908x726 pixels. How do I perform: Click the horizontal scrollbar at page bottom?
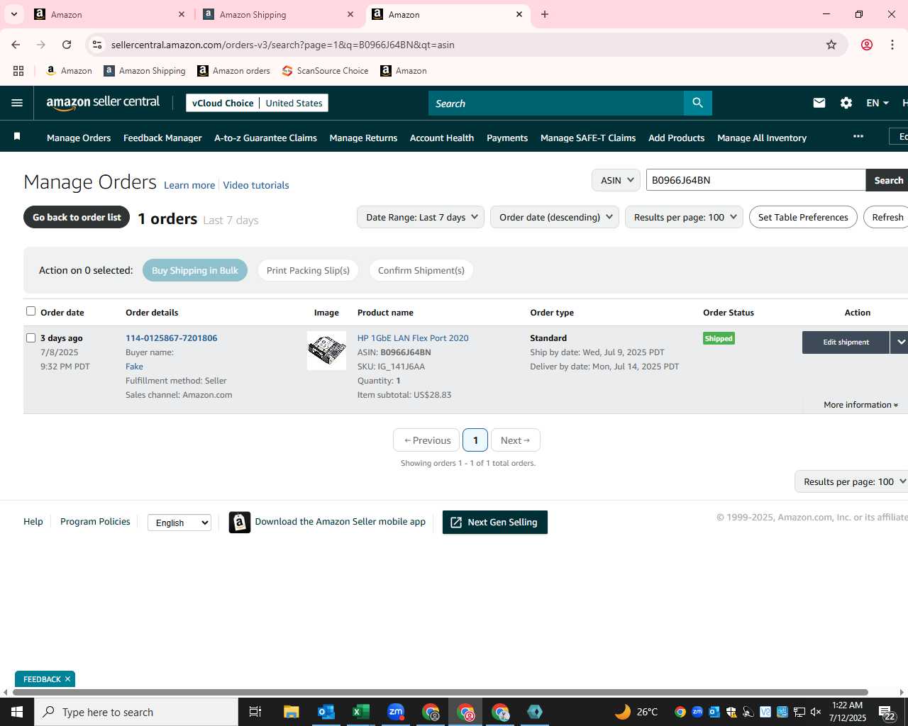[440, 692]
